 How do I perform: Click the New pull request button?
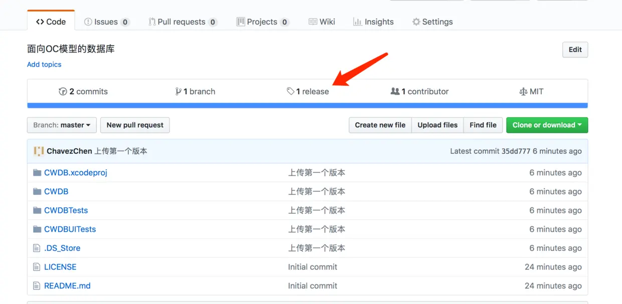pyautogui.click(x=135, y=125)
